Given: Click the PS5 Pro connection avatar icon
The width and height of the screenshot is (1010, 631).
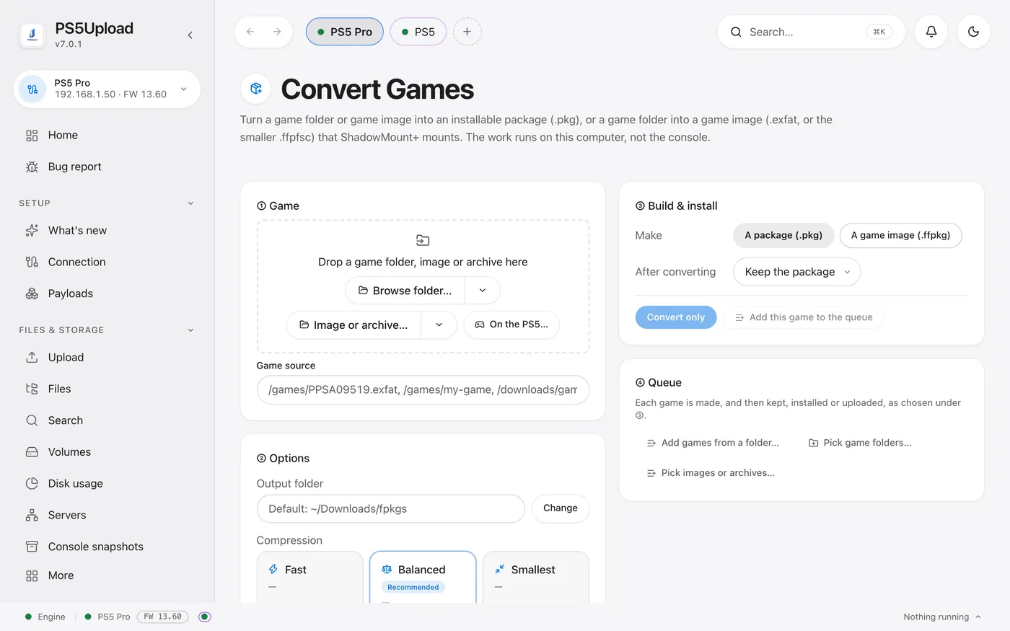Looking at the screenshot, I should pos(32,89).
